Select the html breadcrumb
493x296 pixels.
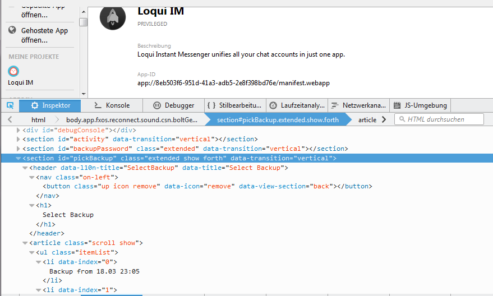coord(38,120)
